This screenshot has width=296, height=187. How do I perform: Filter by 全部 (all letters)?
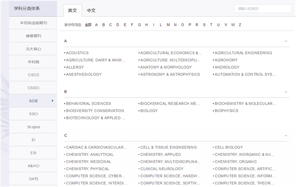[x=88, y=25]
